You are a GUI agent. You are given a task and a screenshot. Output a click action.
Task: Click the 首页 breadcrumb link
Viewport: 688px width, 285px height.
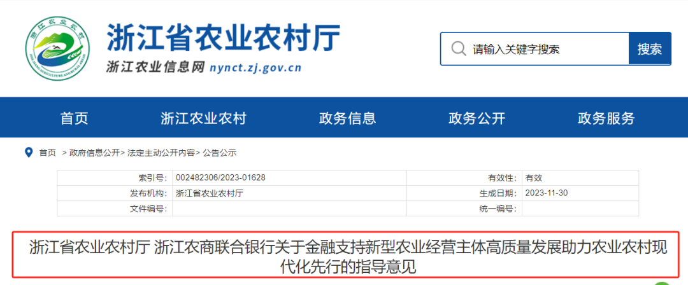[47, 153]
